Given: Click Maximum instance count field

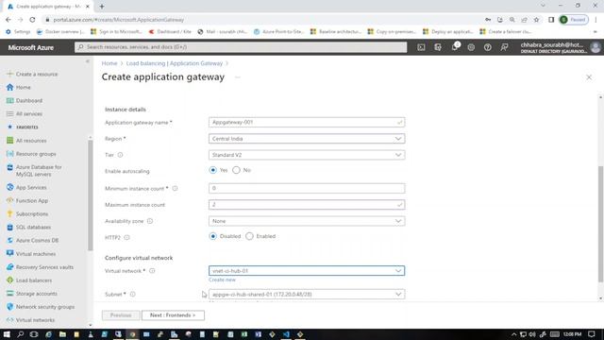Looking at the screenshot, I should [307, 205].
